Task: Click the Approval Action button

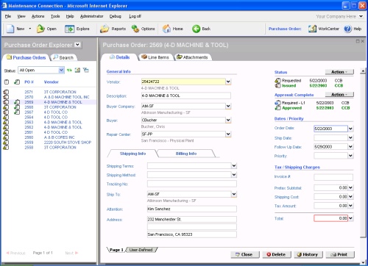Action: (x=339, y=95)
